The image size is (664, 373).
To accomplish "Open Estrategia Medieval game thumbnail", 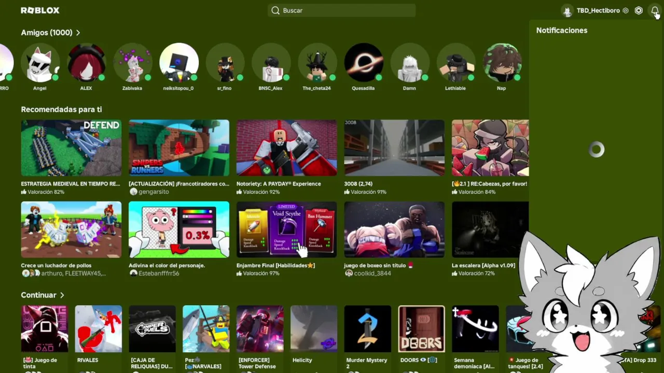I will tap(71, 148).
